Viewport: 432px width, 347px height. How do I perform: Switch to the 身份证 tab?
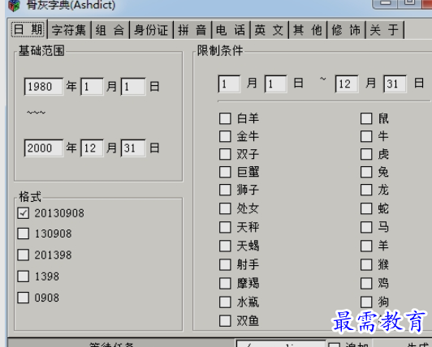click(151, 30)
